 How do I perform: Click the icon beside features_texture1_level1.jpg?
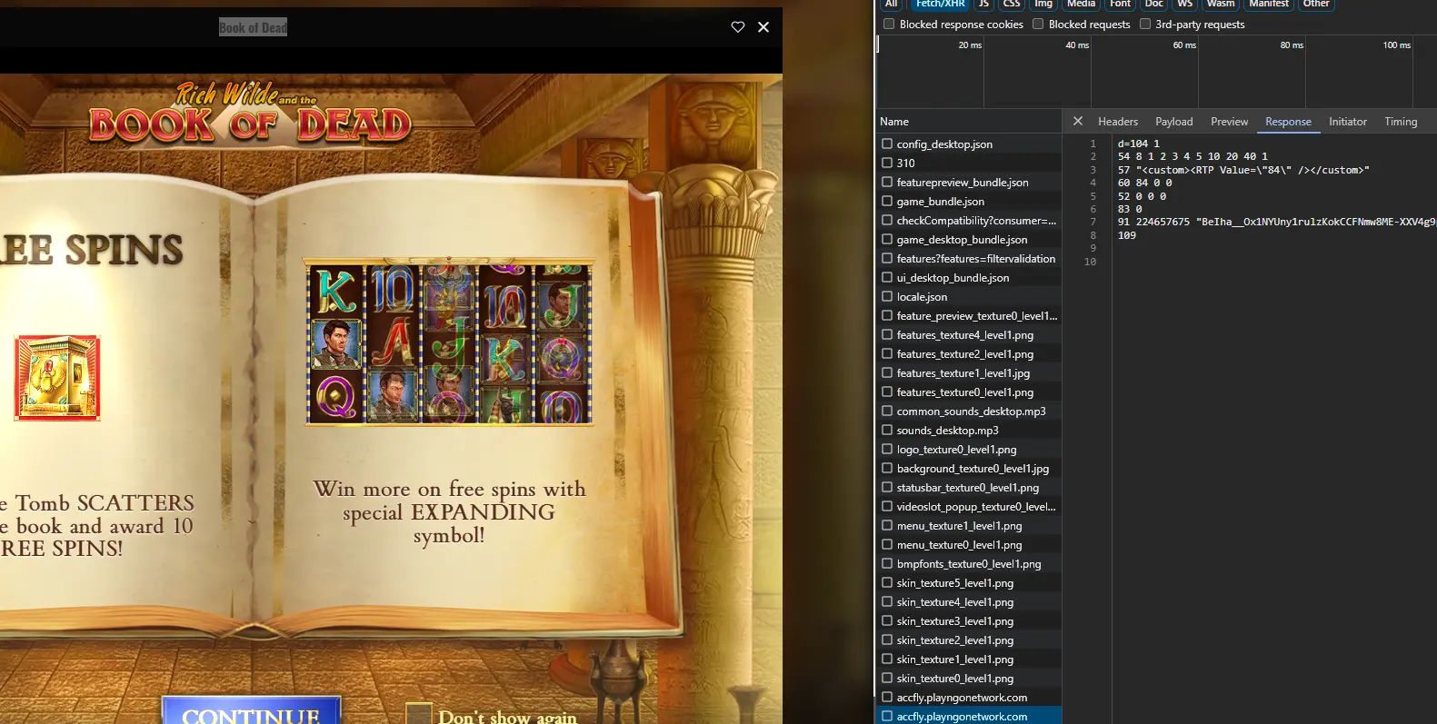tap(887, 372)
